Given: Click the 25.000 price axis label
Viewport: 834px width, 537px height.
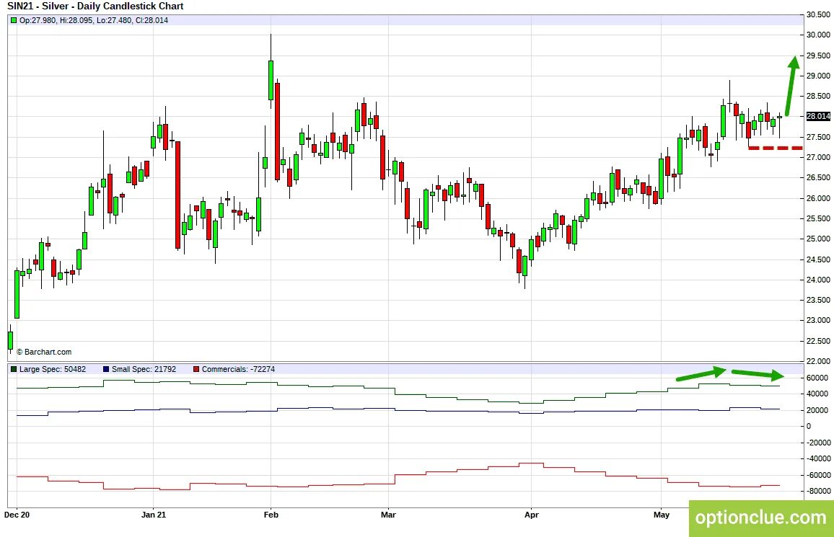Looking at the screenshot, I should pos(818,239).
